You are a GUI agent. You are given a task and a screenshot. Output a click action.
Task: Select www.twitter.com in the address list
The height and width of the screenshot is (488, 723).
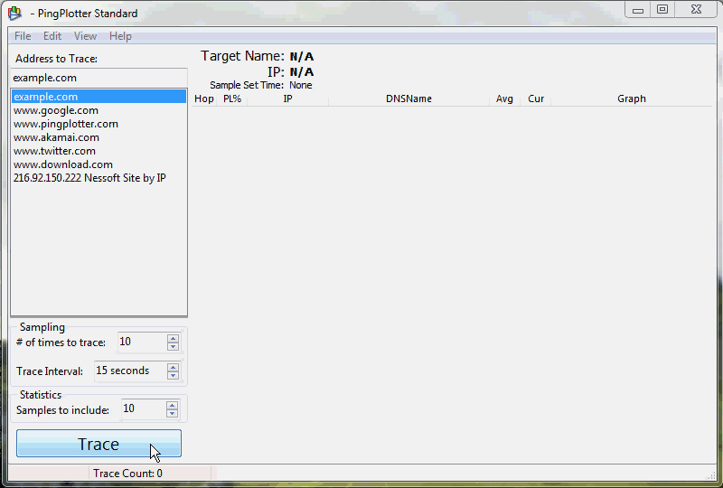coord(99,151)
